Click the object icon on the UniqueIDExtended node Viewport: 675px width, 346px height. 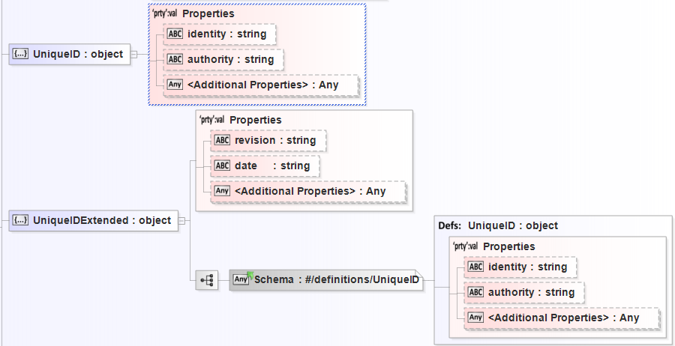21,220
